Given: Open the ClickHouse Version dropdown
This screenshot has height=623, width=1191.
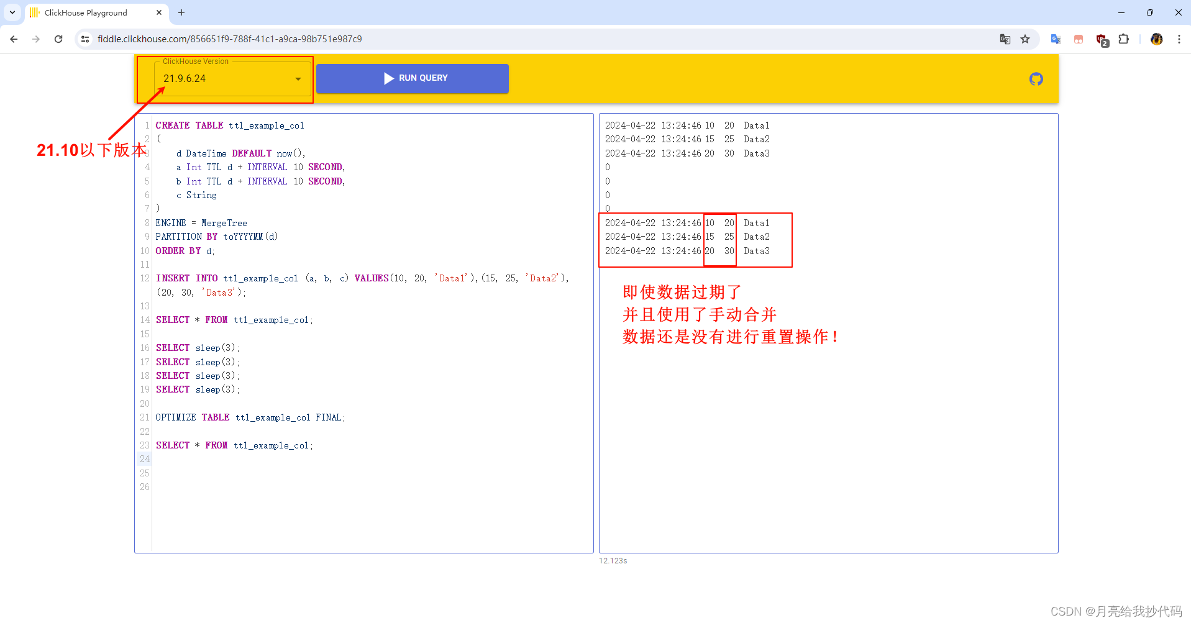Looking at the screenshot, I should [x=232, y=79].
